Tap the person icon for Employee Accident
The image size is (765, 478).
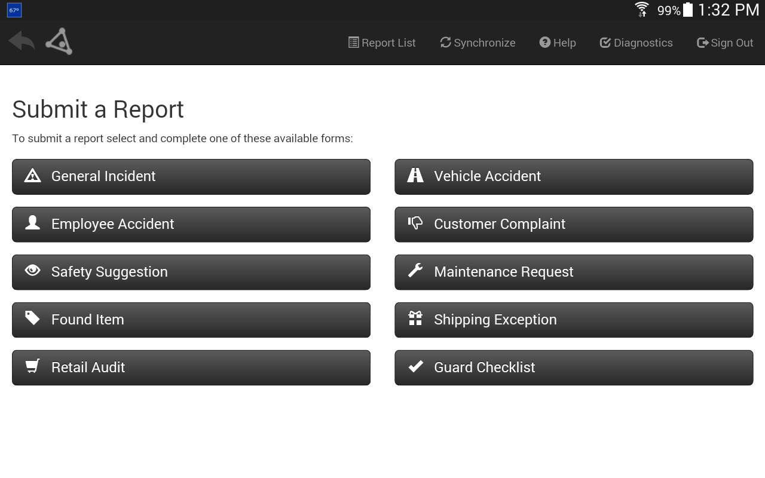pyautogui.click(x=33, y=223)
